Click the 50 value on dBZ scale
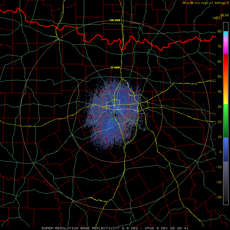This screenshot has height=230, width=230. click(220, 77)
